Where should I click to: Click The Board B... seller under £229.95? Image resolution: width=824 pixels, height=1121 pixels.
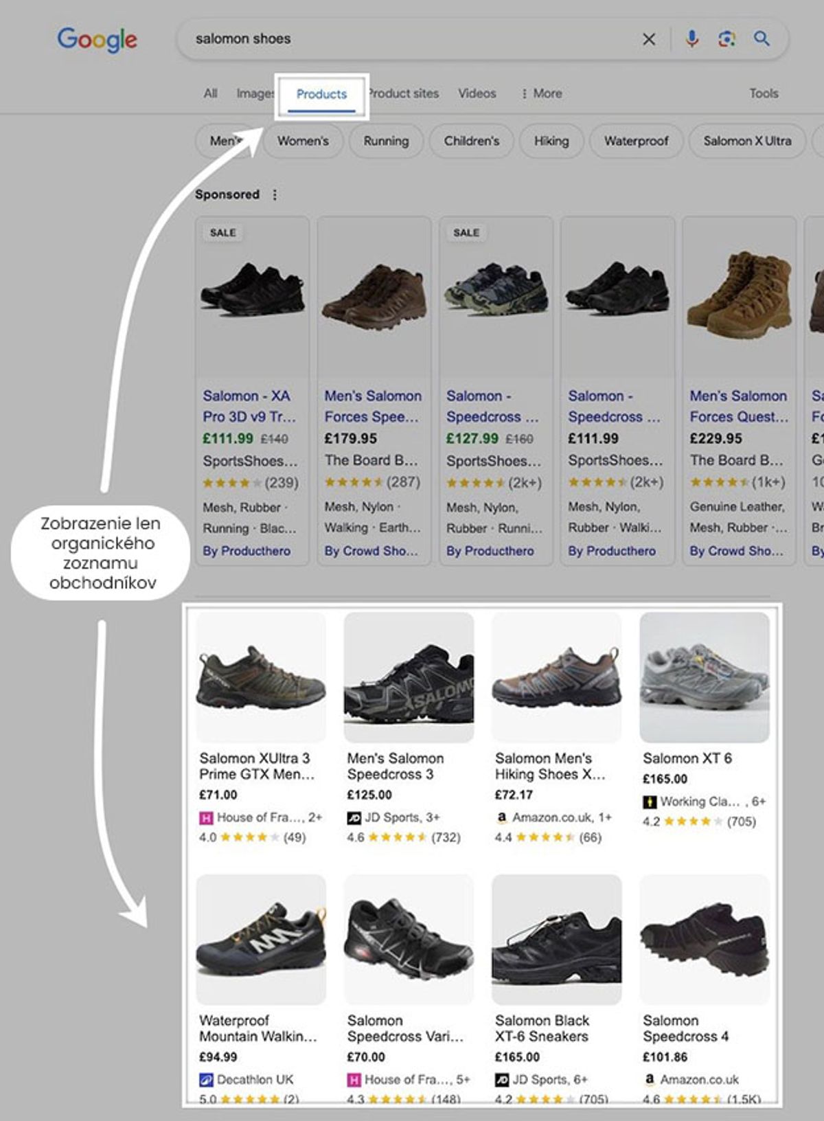736,460
